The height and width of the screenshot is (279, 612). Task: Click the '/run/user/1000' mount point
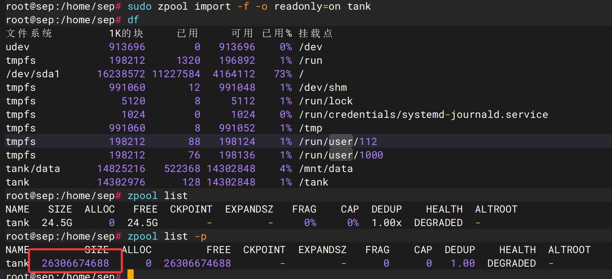point(341,155)
